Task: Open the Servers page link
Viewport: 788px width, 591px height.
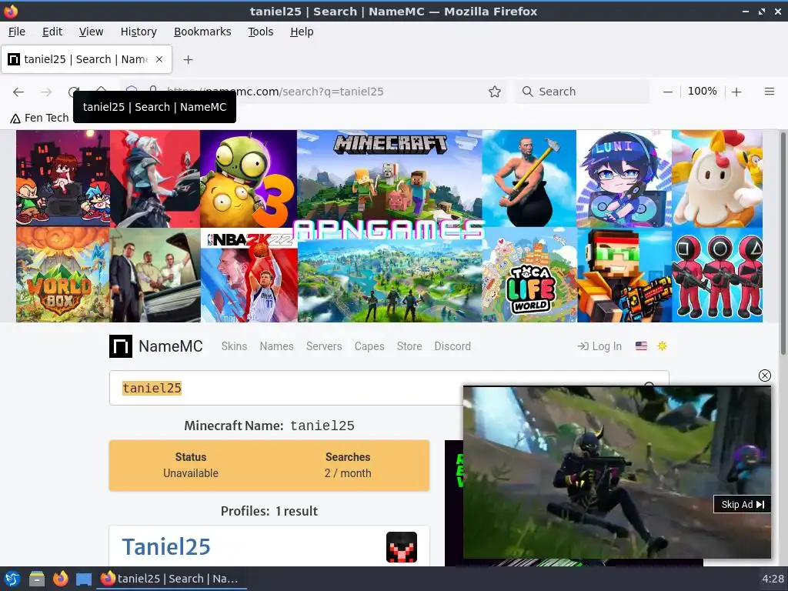Action: point(324,346)
